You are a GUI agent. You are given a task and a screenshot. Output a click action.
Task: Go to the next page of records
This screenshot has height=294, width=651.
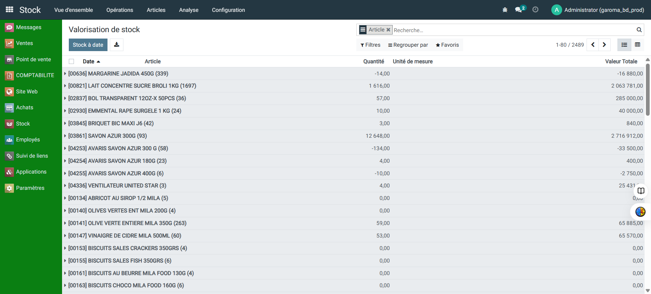coord(604,45)
